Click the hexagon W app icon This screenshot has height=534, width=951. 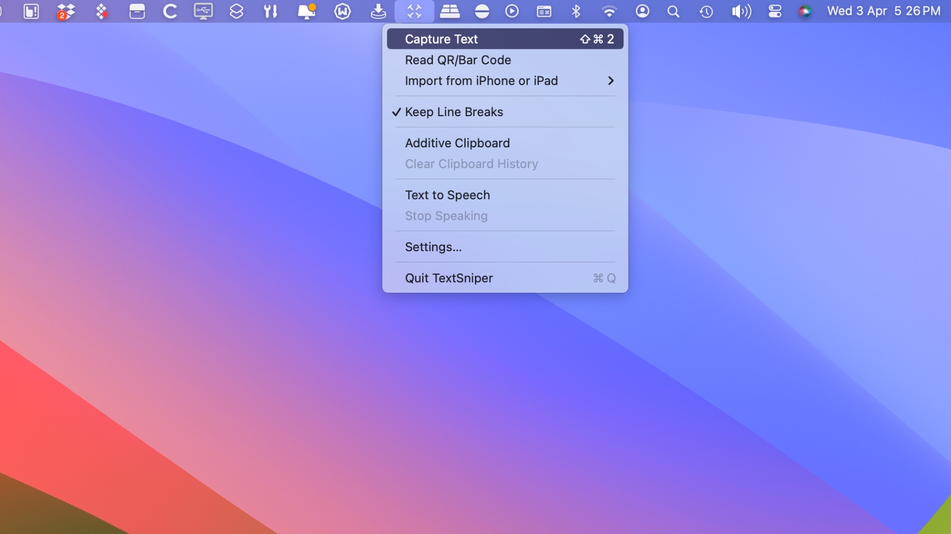pos(342,11)
